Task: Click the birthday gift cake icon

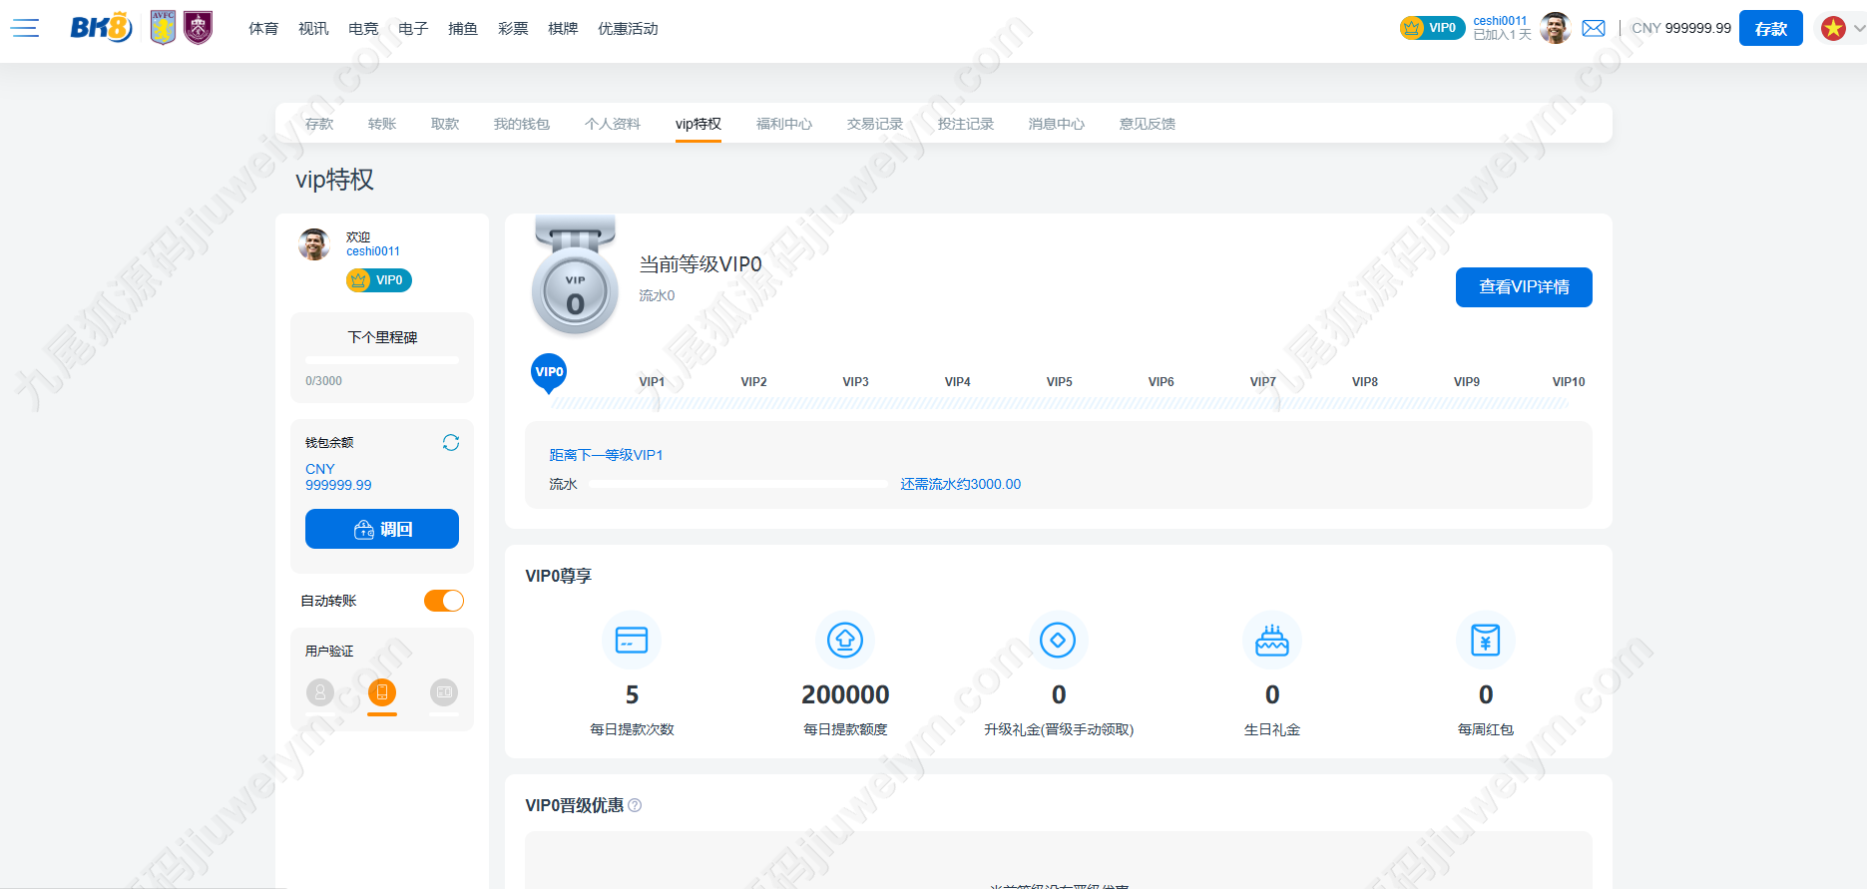Action: point(1271,640)
